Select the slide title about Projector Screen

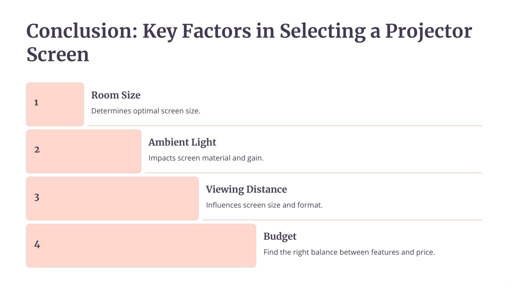249,42
